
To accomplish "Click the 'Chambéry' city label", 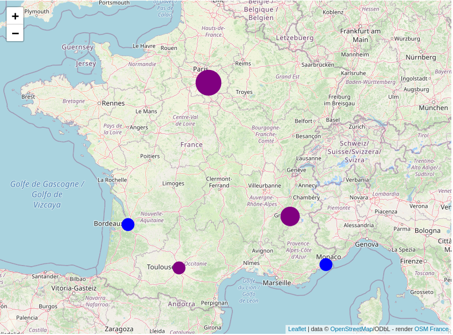I will (x=306, y=197).
